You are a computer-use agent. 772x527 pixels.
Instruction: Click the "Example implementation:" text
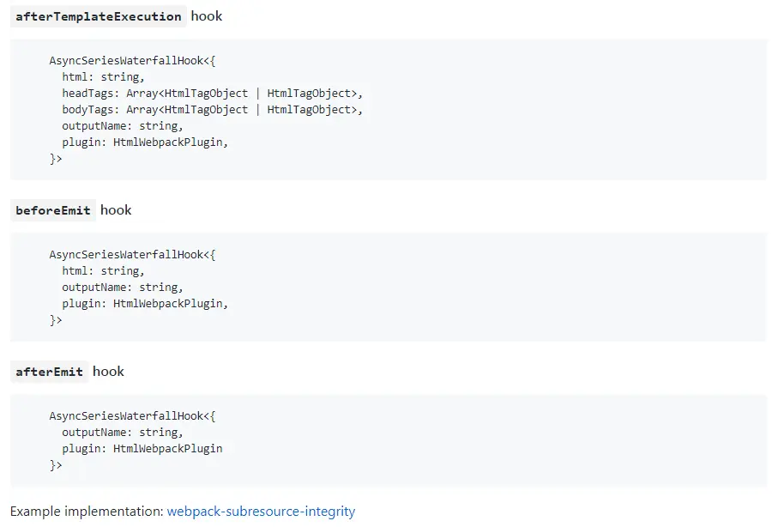[x=87, y=512]
